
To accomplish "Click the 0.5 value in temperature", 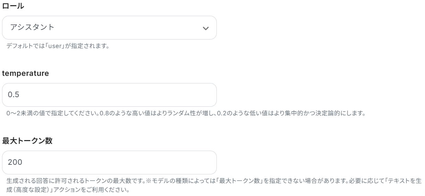I will point(13,95).
